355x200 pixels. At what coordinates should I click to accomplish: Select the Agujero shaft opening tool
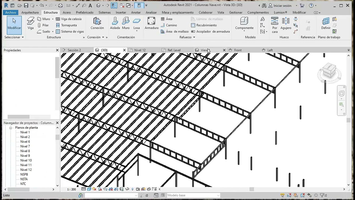286,23
